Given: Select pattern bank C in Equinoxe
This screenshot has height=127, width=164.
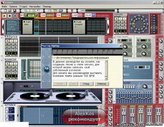Looking at the screenshot, I should click(x=7, y=70).
